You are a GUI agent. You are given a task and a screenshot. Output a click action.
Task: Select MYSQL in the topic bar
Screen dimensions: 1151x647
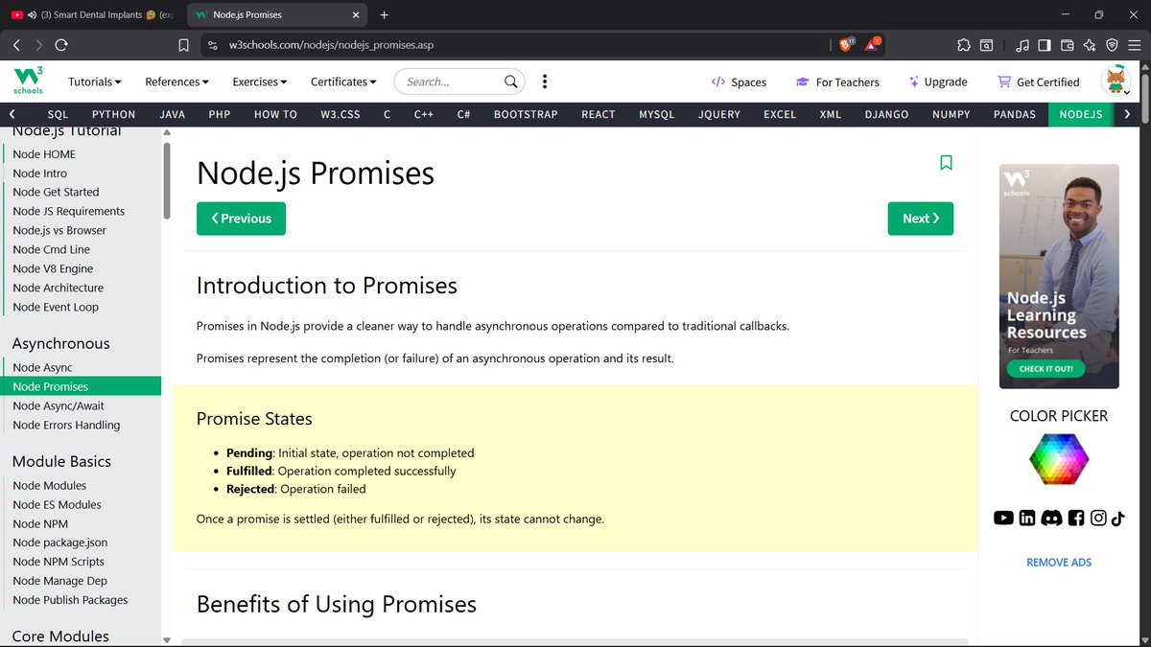(x=657, y=114)
